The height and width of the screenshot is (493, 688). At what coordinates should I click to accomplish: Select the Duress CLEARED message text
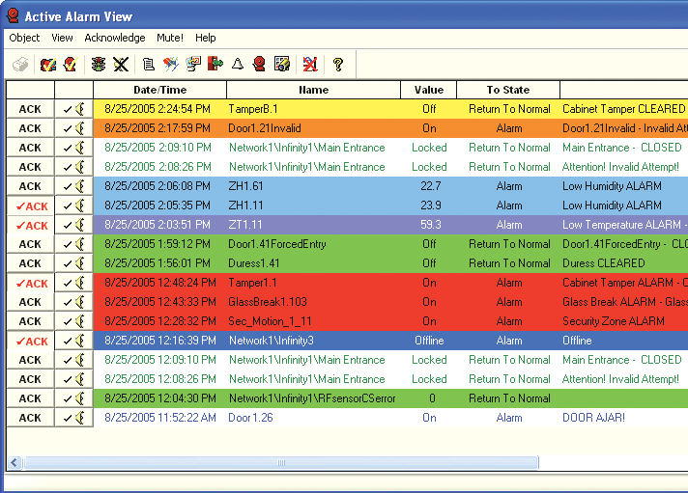click(604, 263)
